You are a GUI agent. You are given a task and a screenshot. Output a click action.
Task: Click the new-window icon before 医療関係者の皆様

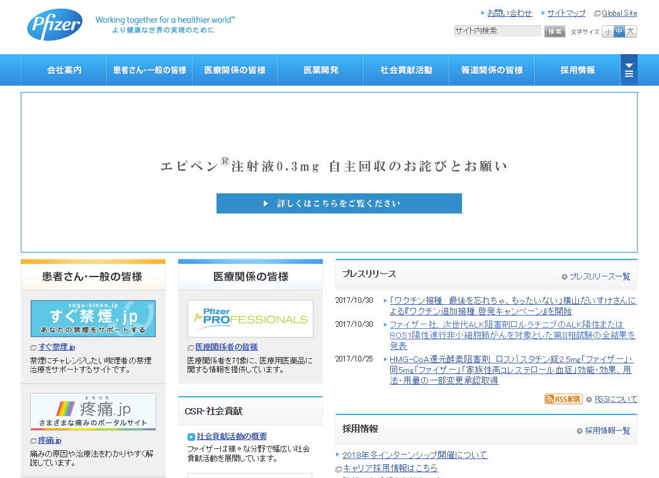[190, 348]
